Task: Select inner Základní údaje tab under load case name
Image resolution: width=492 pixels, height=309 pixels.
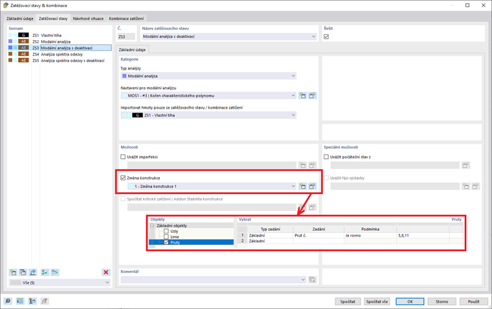Action: (x=132, y=50)
